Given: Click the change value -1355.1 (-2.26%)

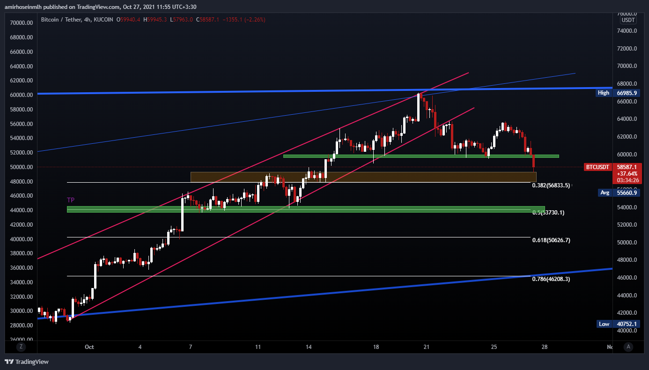Looking at the screenshot, I should [244, 20].
